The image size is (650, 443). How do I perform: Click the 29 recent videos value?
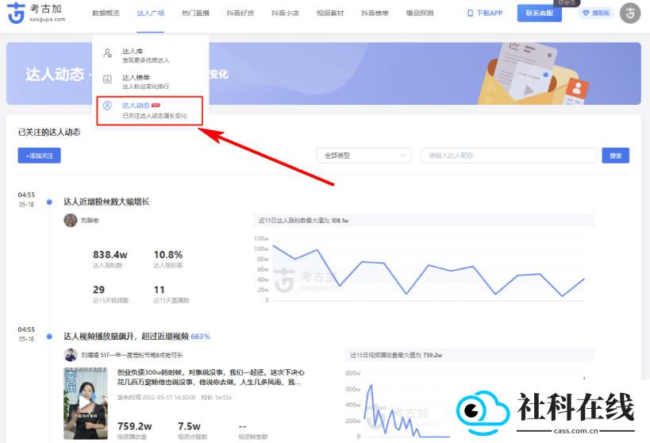(x=98, y=290)
